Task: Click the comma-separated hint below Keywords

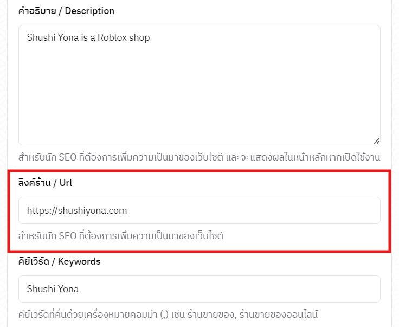Action: [x=168, y=315]
